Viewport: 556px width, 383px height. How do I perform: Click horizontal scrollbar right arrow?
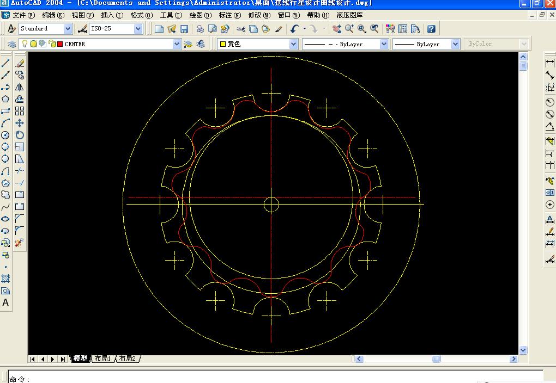pos(513,359)
